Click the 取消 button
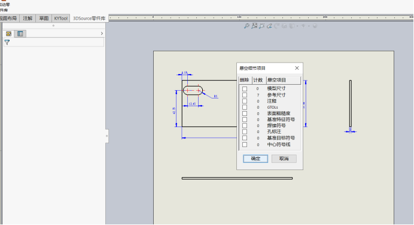414x225 pixels. click(284, 159)
